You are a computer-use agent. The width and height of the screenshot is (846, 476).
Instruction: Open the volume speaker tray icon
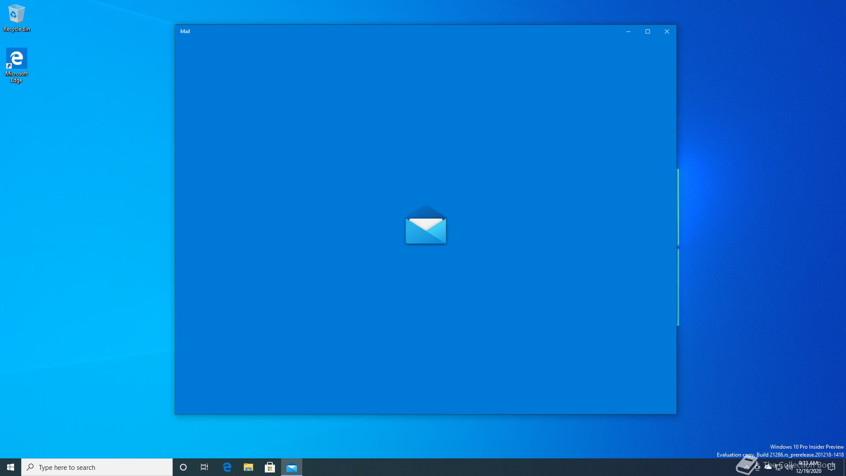[789, 467]
